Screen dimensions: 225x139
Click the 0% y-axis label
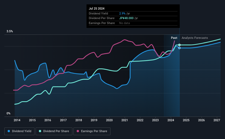8,113
